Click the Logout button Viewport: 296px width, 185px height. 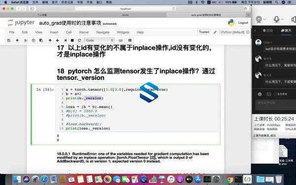tap(243, 23)
